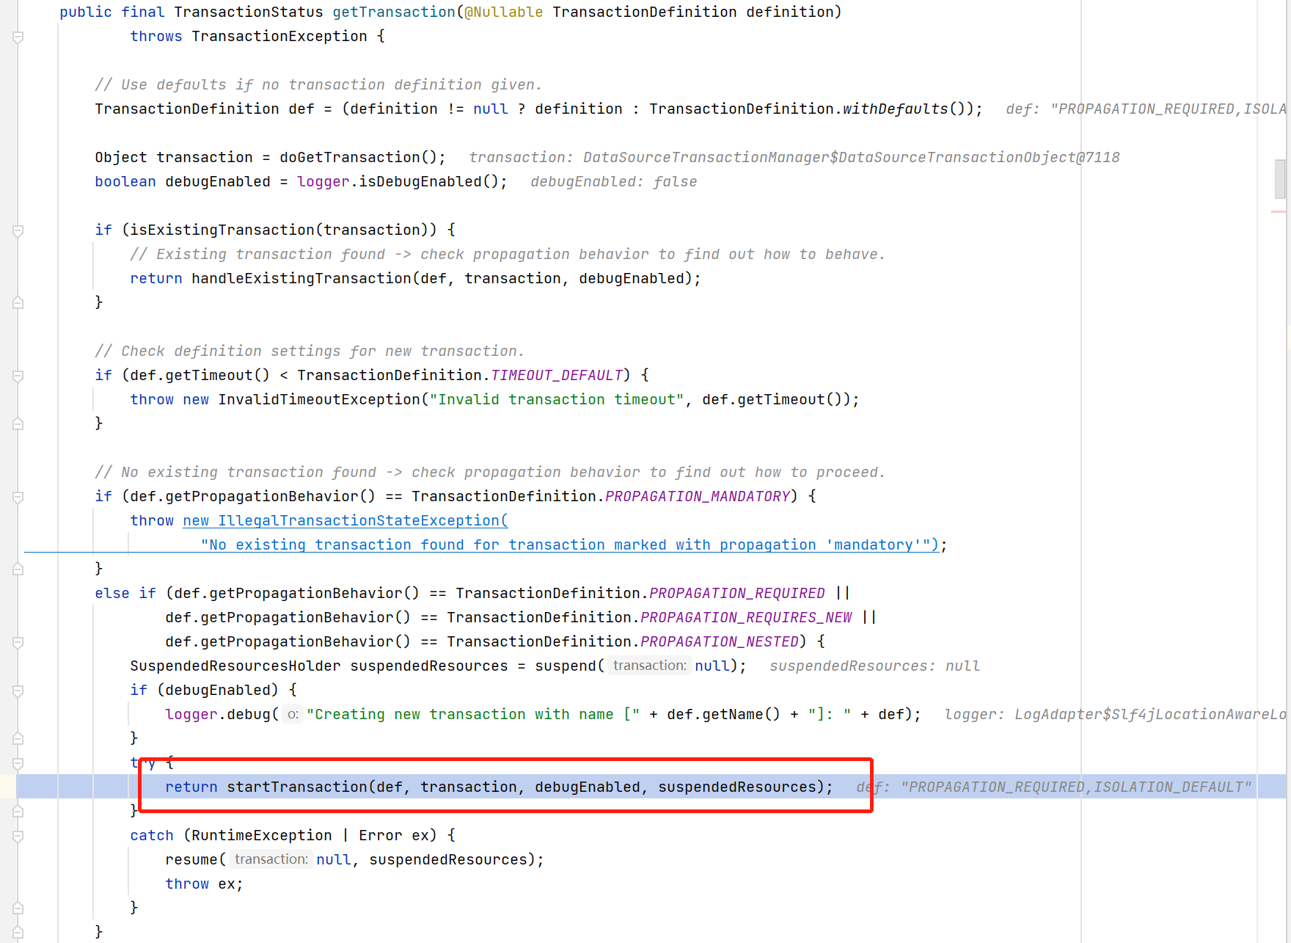Click inline debug value 'debugEnabled: false'

tap(614, 182)
